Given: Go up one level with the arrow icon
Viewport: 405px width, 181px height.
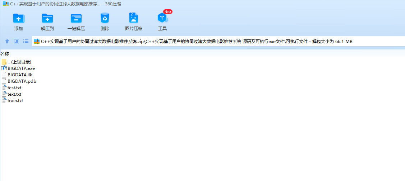Looking at the screenshot, I should pos(7,41).
